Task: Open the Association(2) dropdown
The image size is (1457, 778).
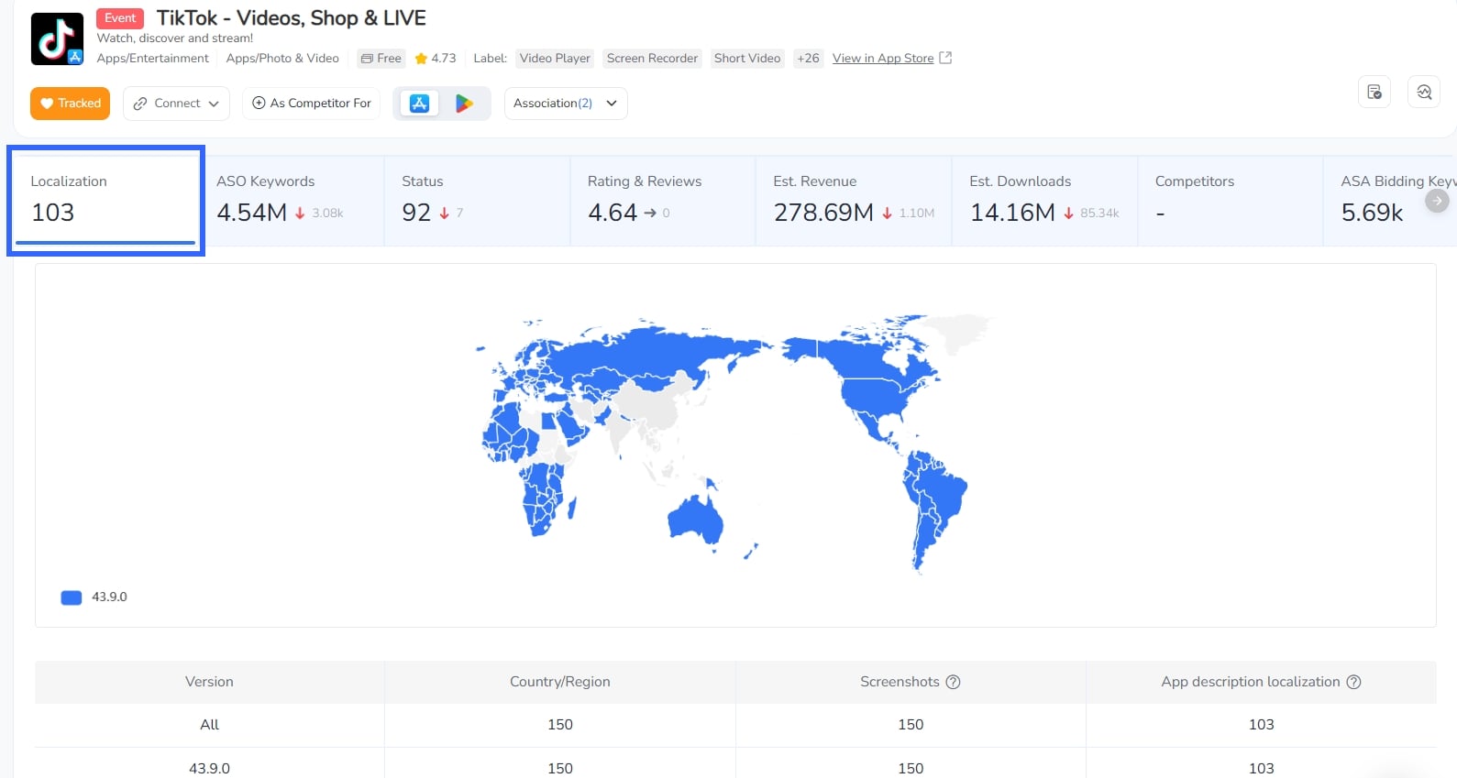Action: 565,104
